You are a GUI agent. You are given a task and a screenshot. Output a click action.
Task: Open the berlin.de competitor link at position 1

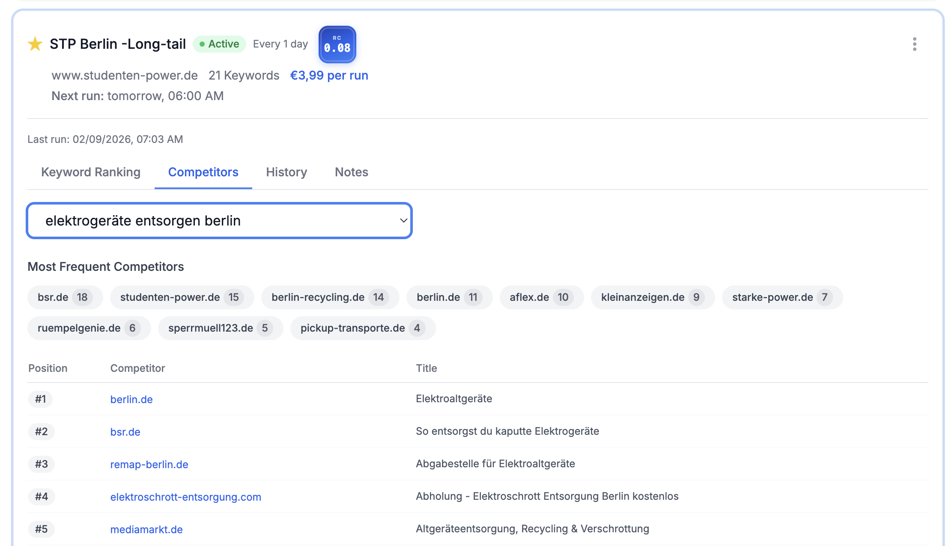[131, 399]
